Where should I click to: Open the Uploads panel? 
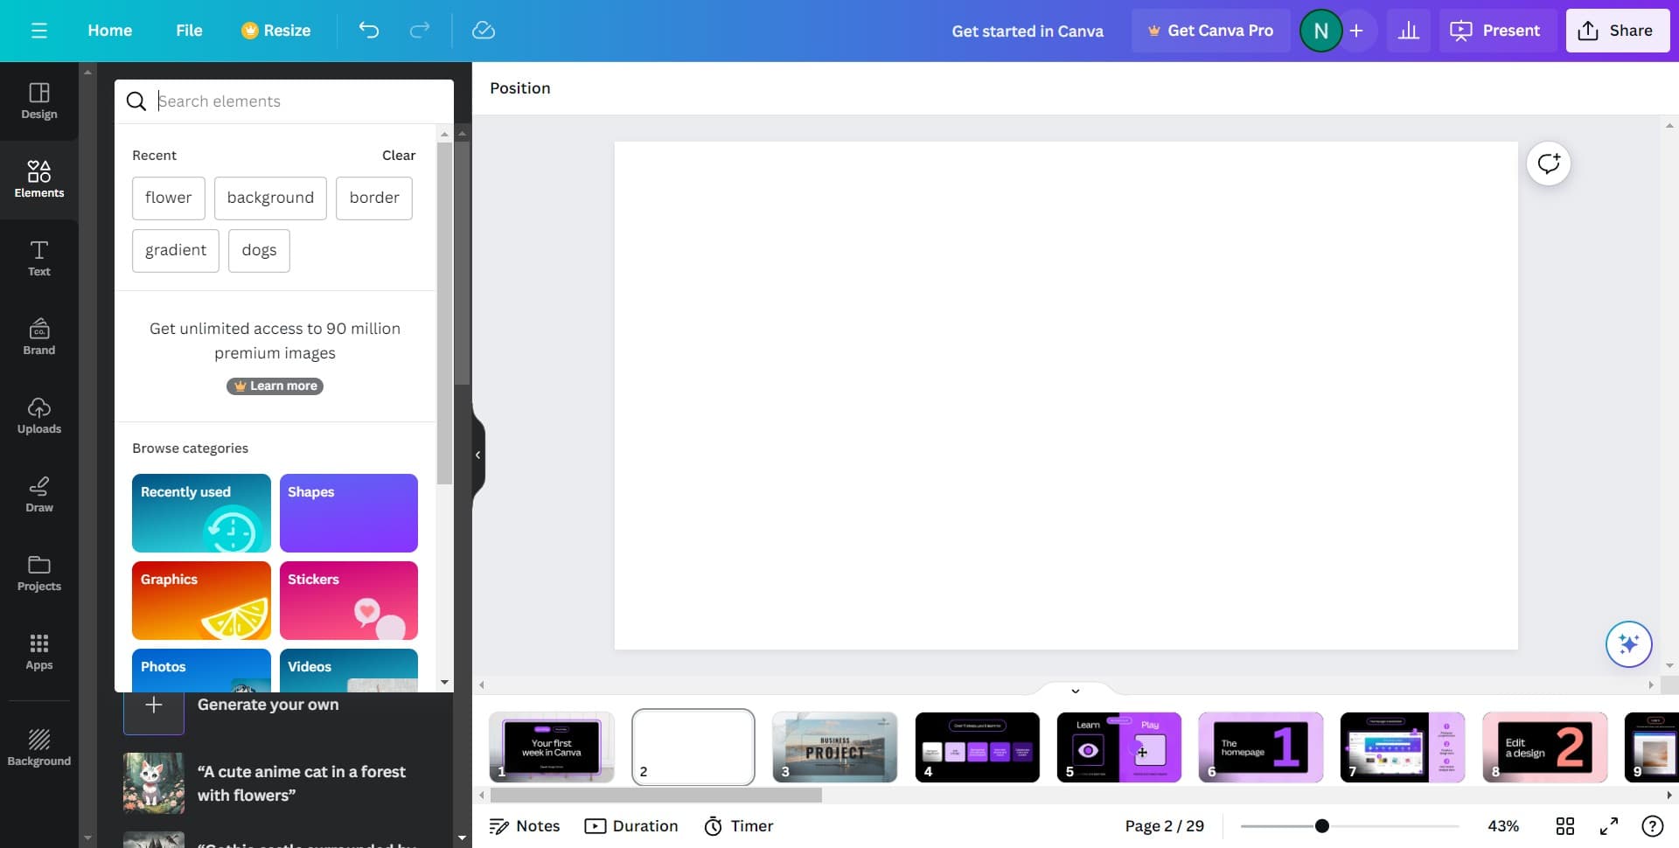tap(38, 415)
